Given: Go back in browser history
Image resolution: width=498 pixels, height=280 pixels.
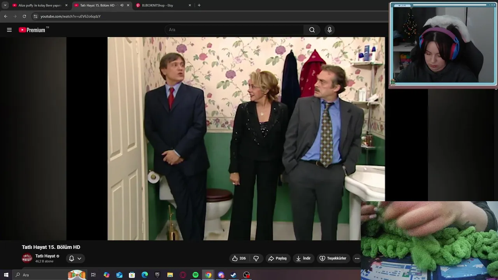Looking at the screenshot, I should click(5, 16).
